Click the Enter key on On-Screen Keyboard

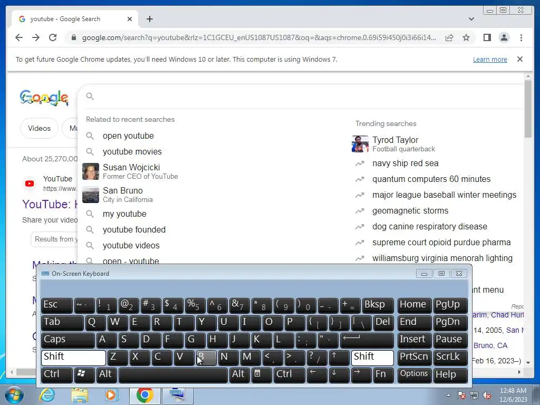click(x=367, y=340)
